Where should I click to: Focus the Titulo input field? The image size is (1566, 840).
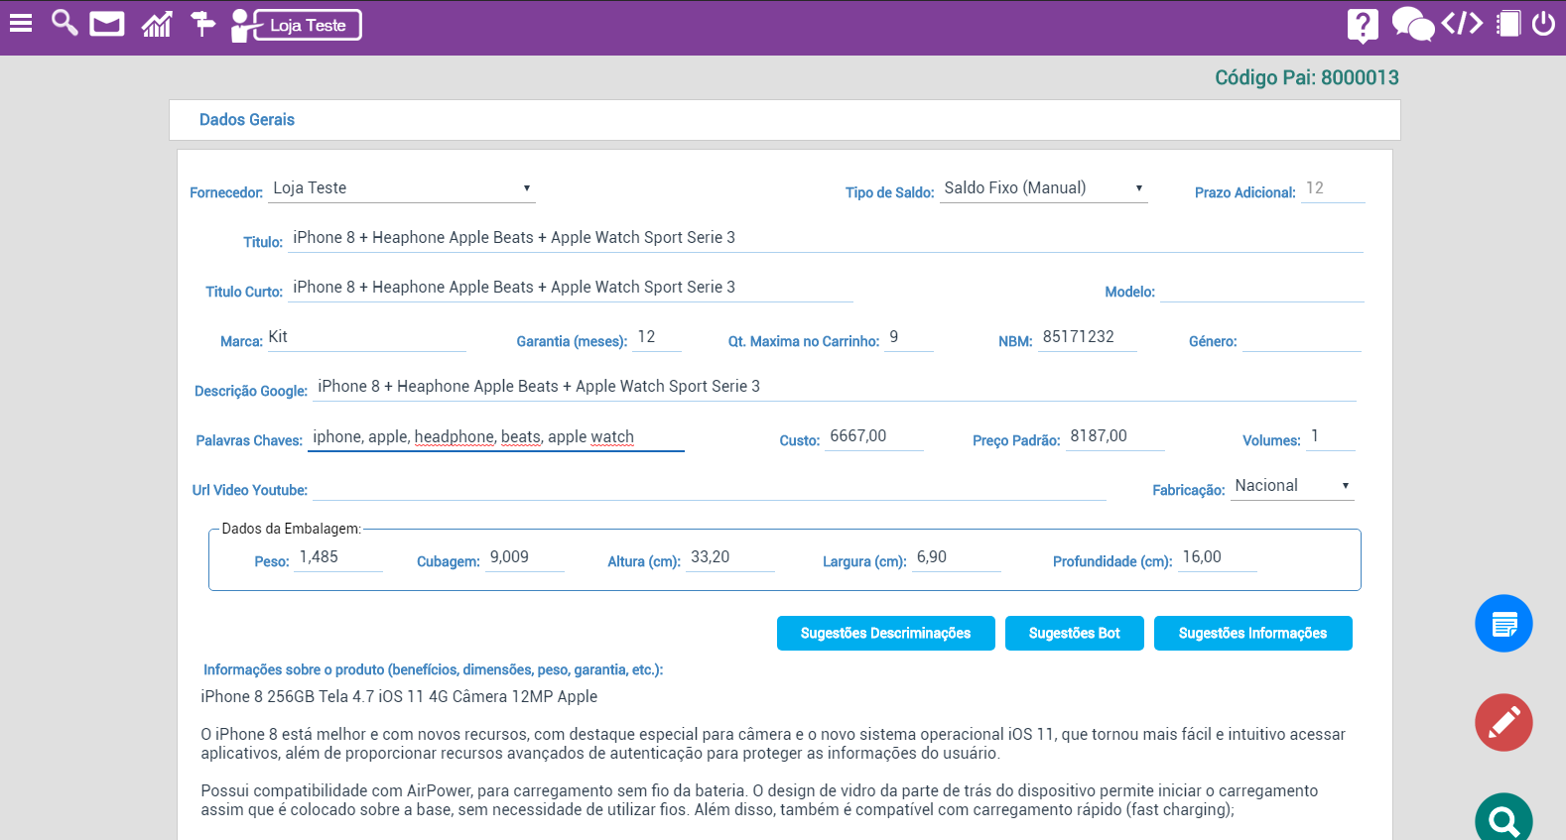pyautogui.click(x=826, y=238)
